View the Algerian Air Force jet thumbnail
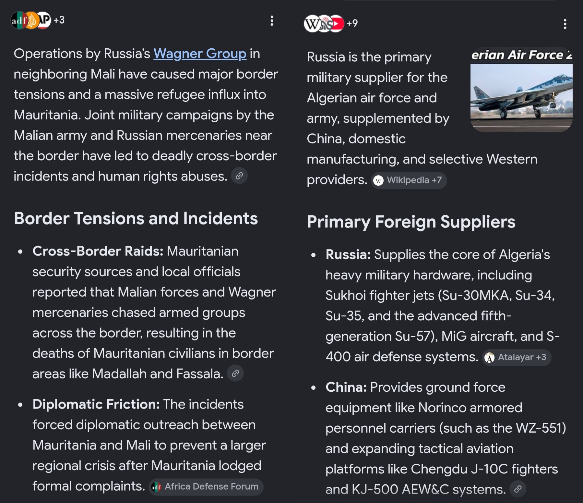The image size is (583, 503). (x=521, y=90)
